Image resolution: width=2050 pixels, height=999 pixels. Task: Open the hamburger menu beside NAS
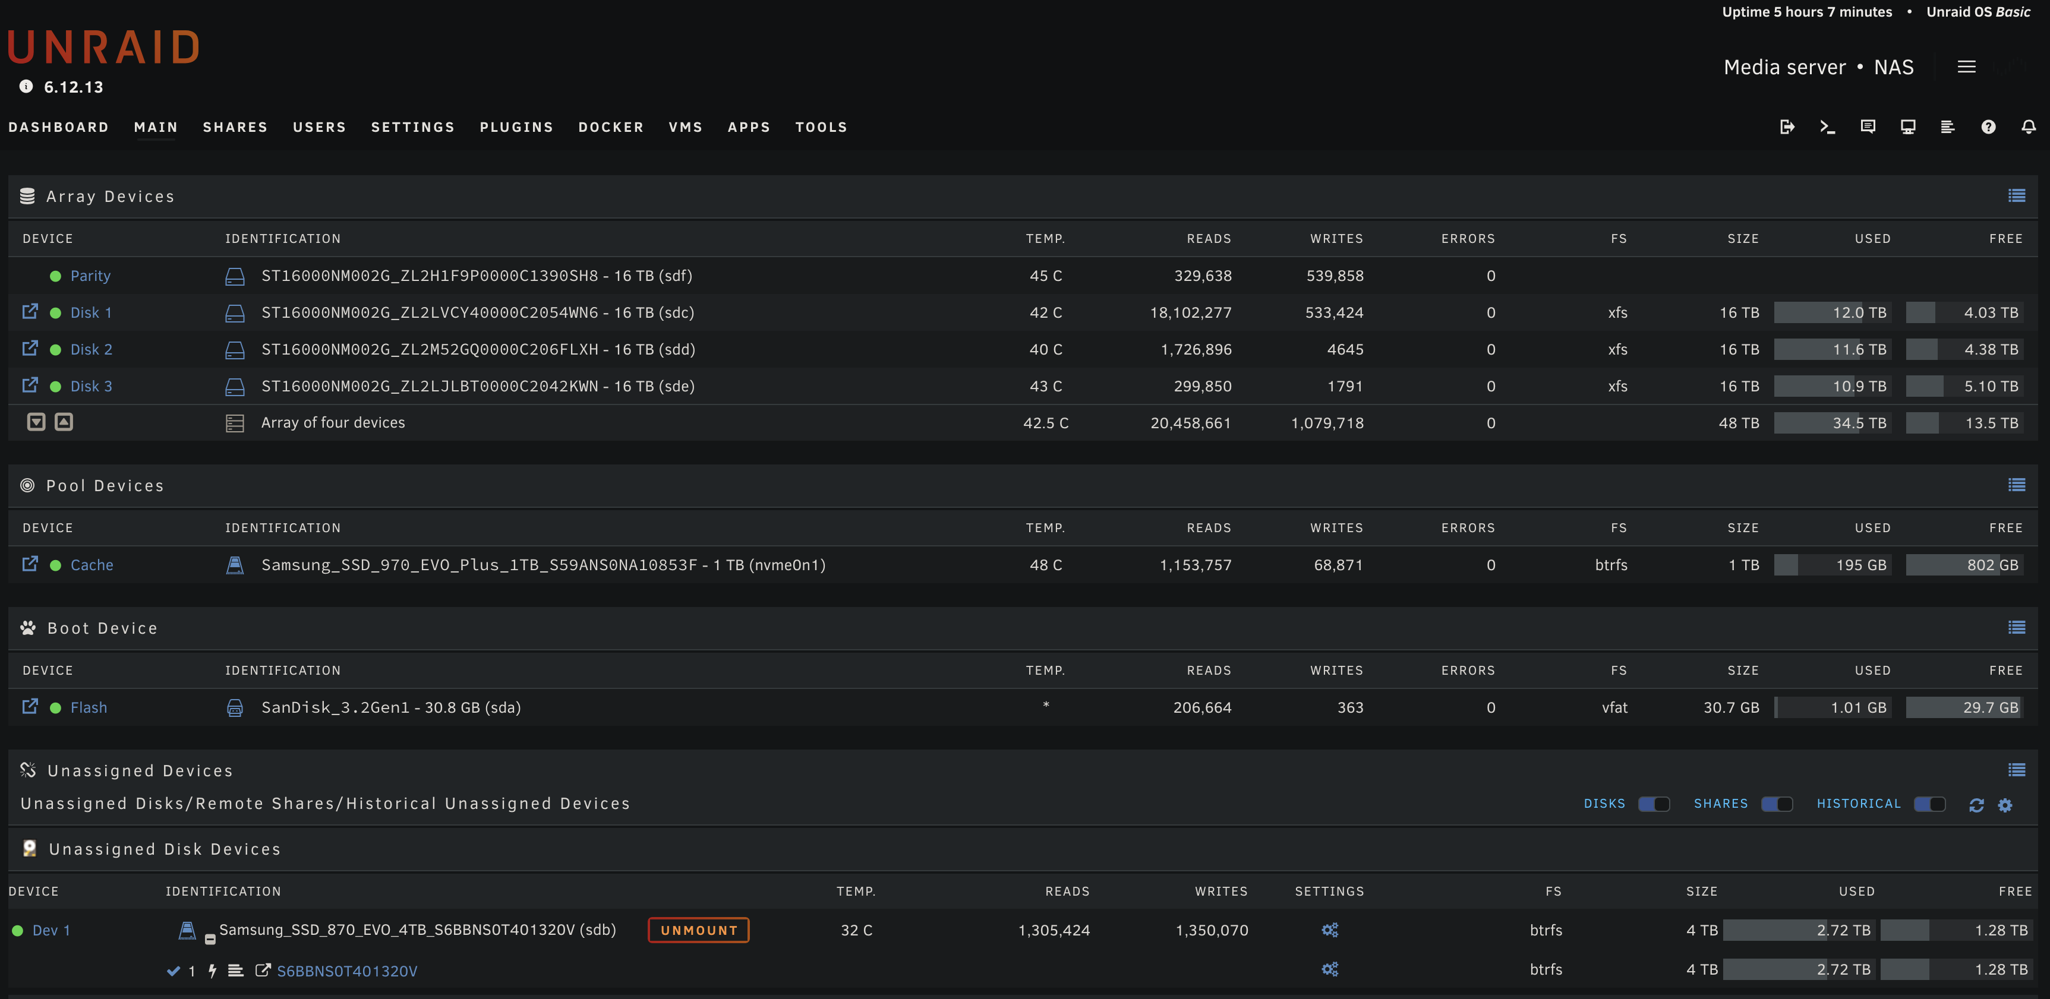(x=1966, y=67)
